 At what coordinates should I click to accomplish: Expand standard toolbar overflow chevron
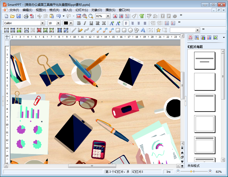pyautogui.click(x=181, y=15)
